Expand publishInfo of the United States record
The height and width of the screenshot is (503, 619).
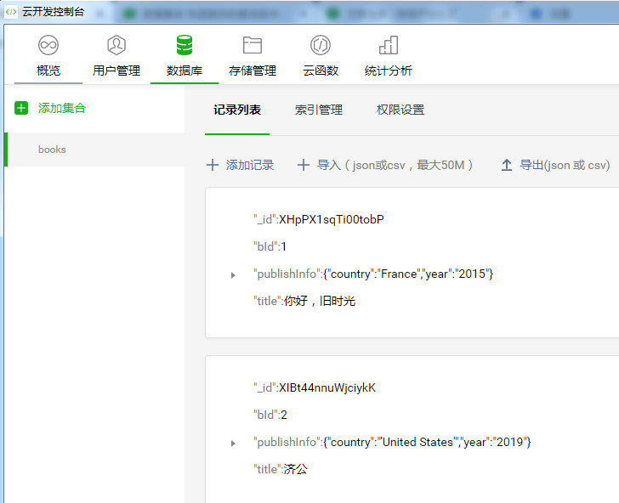(x=233, y=444)
